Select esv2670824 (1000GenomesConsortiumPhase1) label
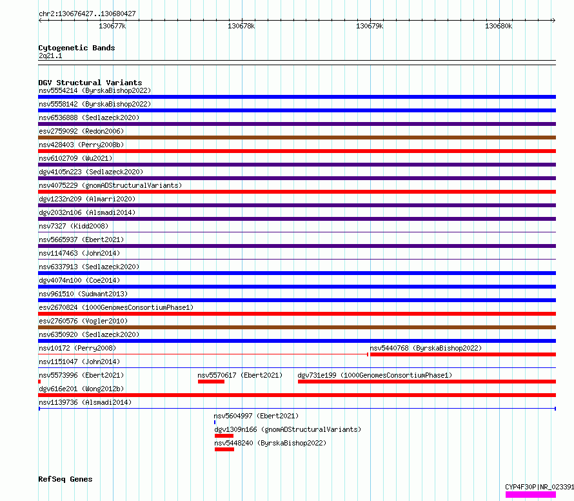574x501 pixels. pos(116,307)
